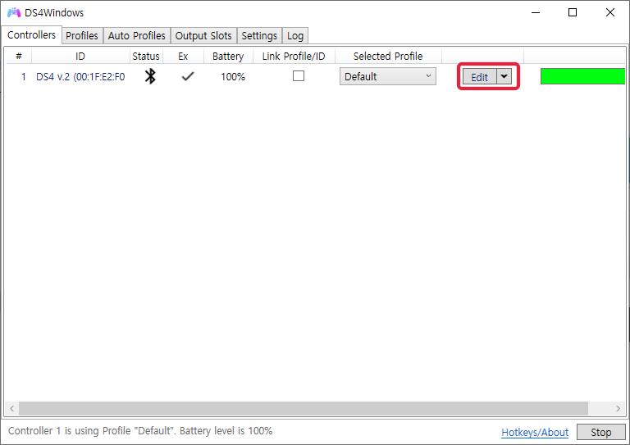Open the Selected Profile Default dropdown
The height and width of the screenshot is (445, 630).
coord(388,76)
